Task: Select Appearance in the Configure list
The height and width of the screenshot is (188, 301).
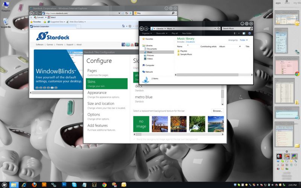Action: [97, 92]
